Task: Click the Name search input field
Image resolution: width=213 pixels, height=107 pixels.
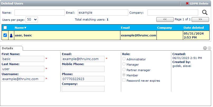Action: (40, 13)
